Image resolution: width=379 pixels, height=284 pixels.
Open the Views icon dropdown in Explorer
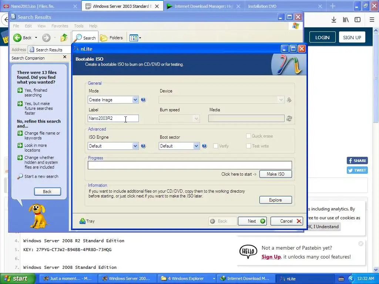pyautogui.click(x=135, y=38)
